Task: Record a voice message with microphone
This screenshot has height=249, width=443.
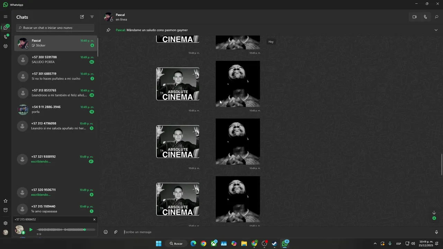Action: point(436,232)
